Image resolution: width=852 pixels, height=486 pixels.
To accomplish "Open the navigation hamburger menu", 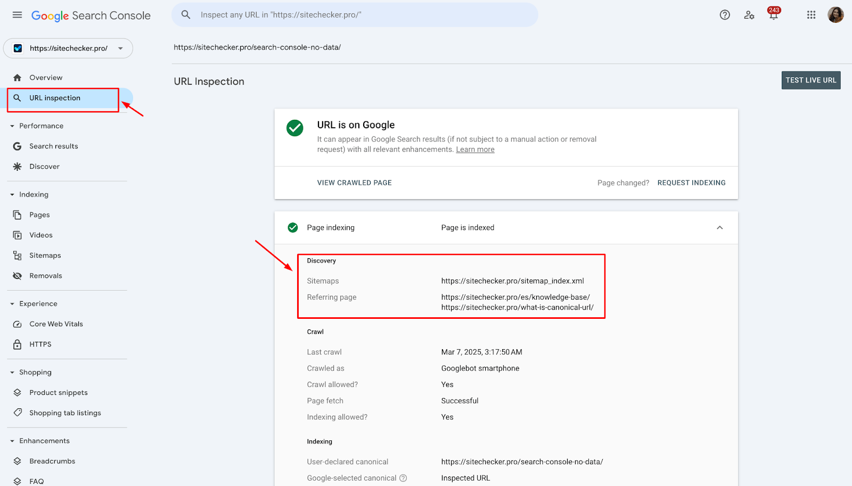I will pos(17,15).
